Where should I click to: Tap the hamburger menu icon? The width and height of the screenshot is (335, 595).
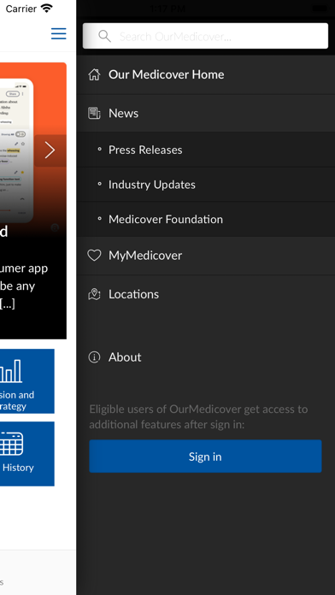pos(59,33)
